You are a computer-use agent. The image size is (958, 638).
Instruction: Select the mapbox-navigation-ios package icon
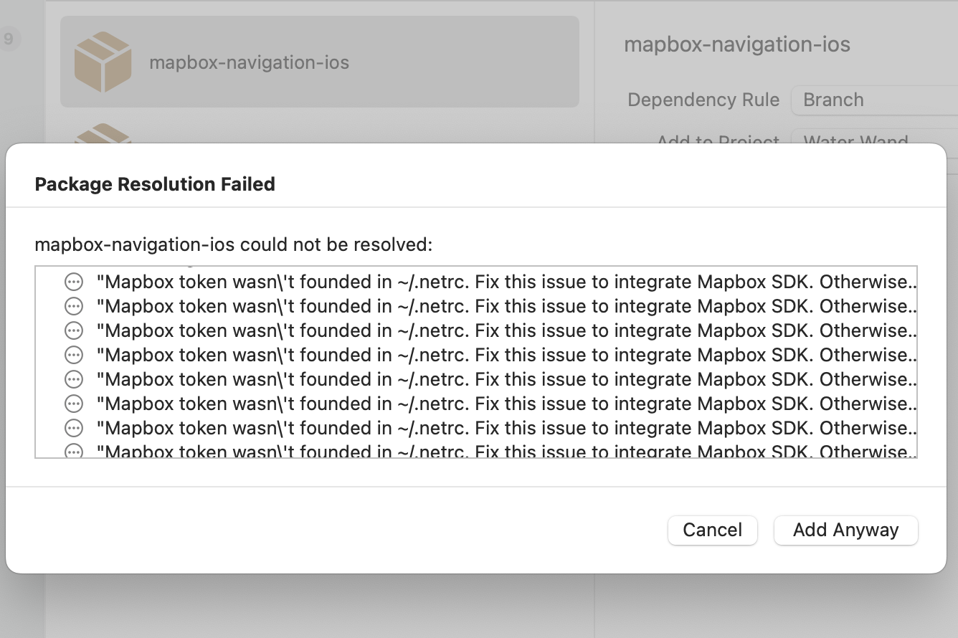pos(103,62)
